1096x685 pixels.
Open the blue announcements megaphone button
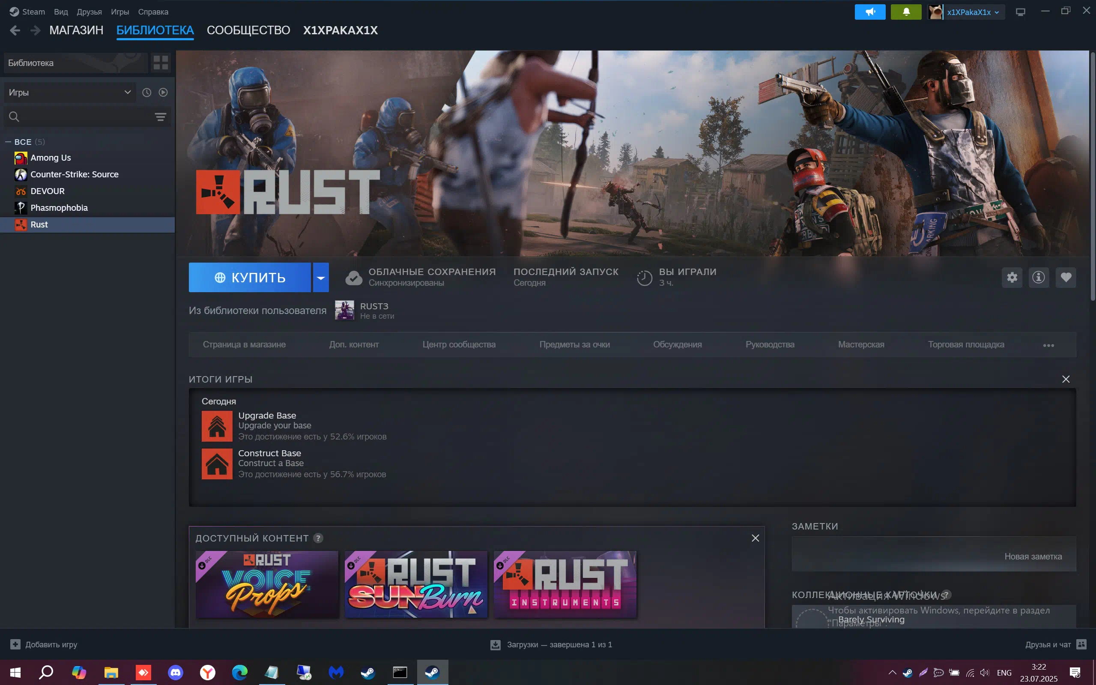(870, 12)
